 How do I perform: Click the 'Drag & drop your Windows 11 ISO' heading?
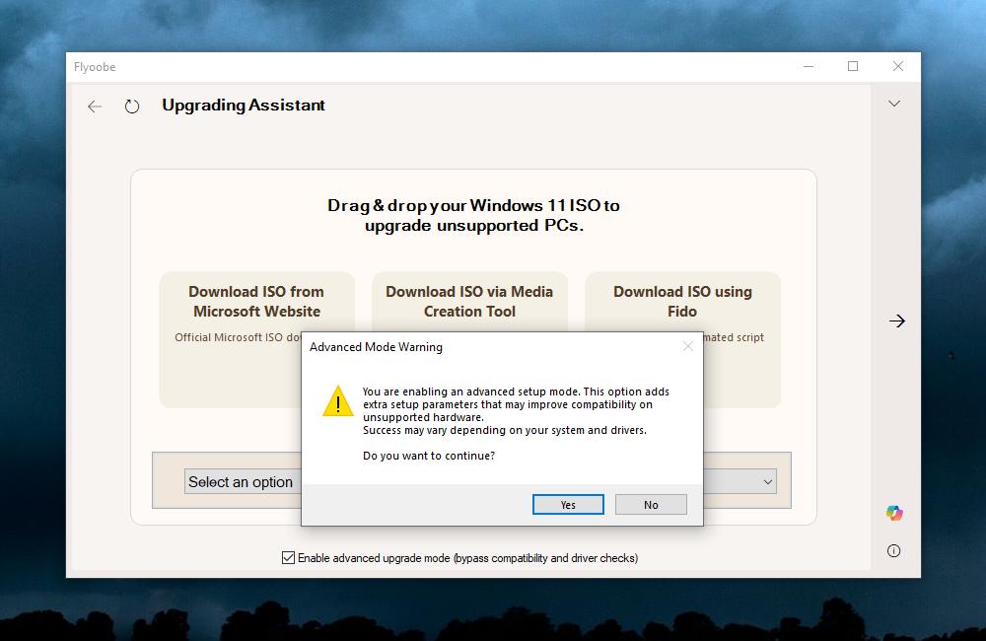pos(473,215)
